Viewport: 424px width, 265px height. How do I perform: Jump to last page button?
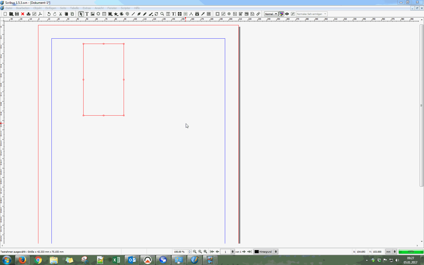pos(249,252)
